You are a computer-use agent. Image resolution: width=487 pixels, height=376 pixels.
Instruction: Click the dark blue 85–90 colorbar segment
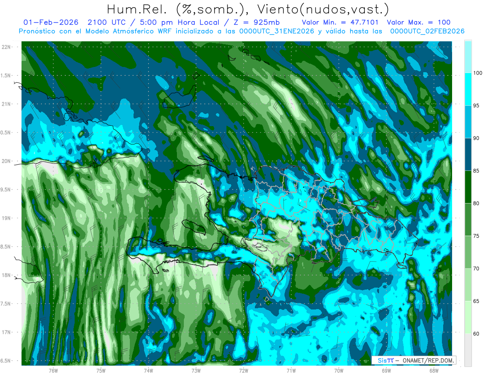(x=468, y=155)
